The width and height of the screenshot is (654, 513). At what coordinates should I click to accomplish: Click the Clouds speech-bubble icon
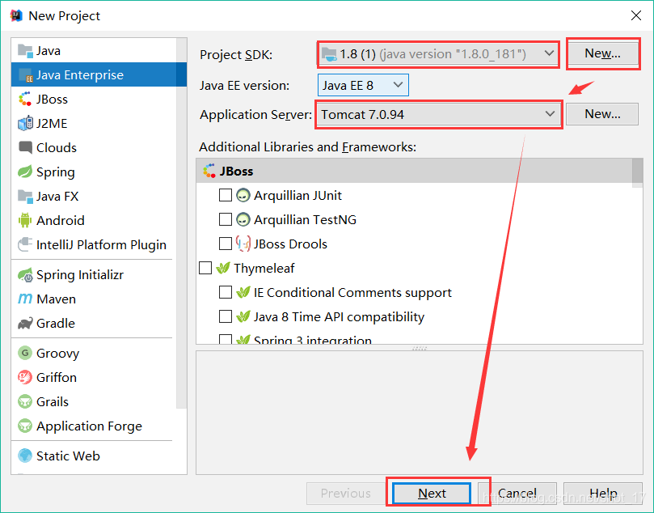click(25, 147)
